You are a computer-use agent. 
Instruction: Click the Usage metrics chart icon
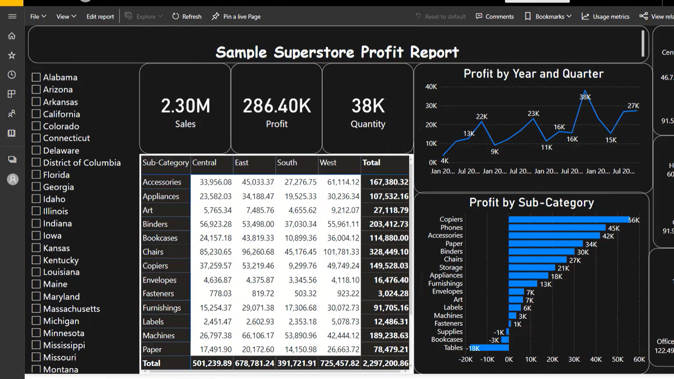[x=585, y=16]
